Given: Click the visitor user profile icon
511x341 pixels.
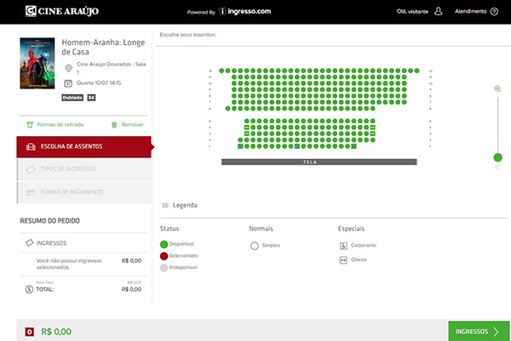Looking at the screenshot, I should 439,11.
